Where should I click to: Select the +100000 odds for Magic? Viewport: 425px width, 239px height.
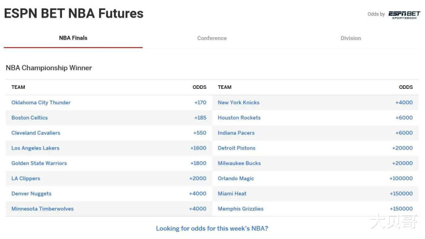(x=401, y=178)
